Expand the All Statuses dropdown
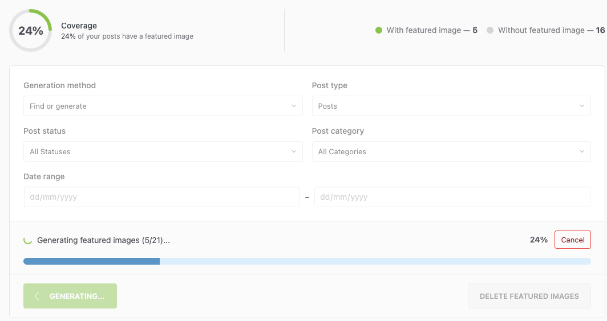 163,151
